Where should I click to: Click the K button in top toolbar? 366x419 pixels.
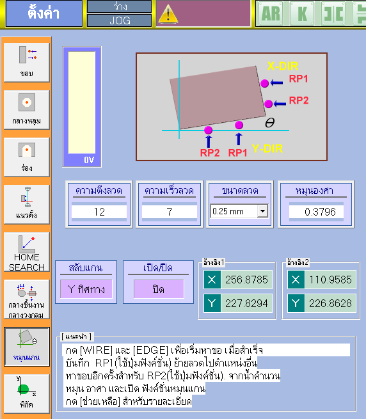click(x=302, y=13)
